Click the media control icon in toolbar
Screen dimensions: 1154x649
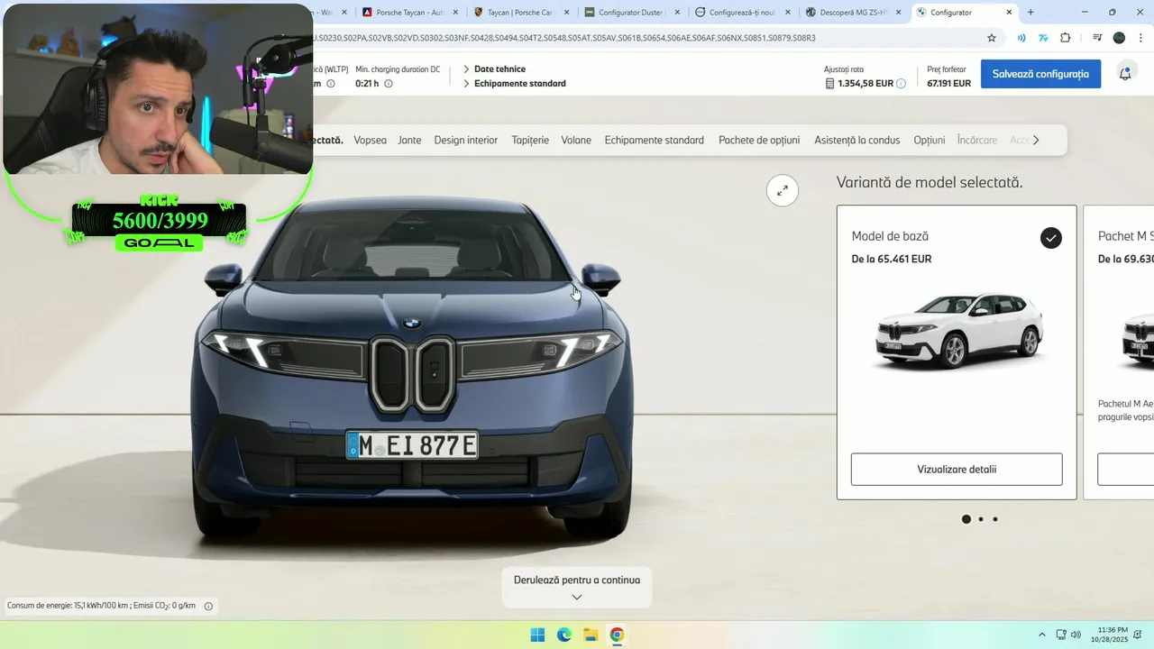coord(1096,38)
